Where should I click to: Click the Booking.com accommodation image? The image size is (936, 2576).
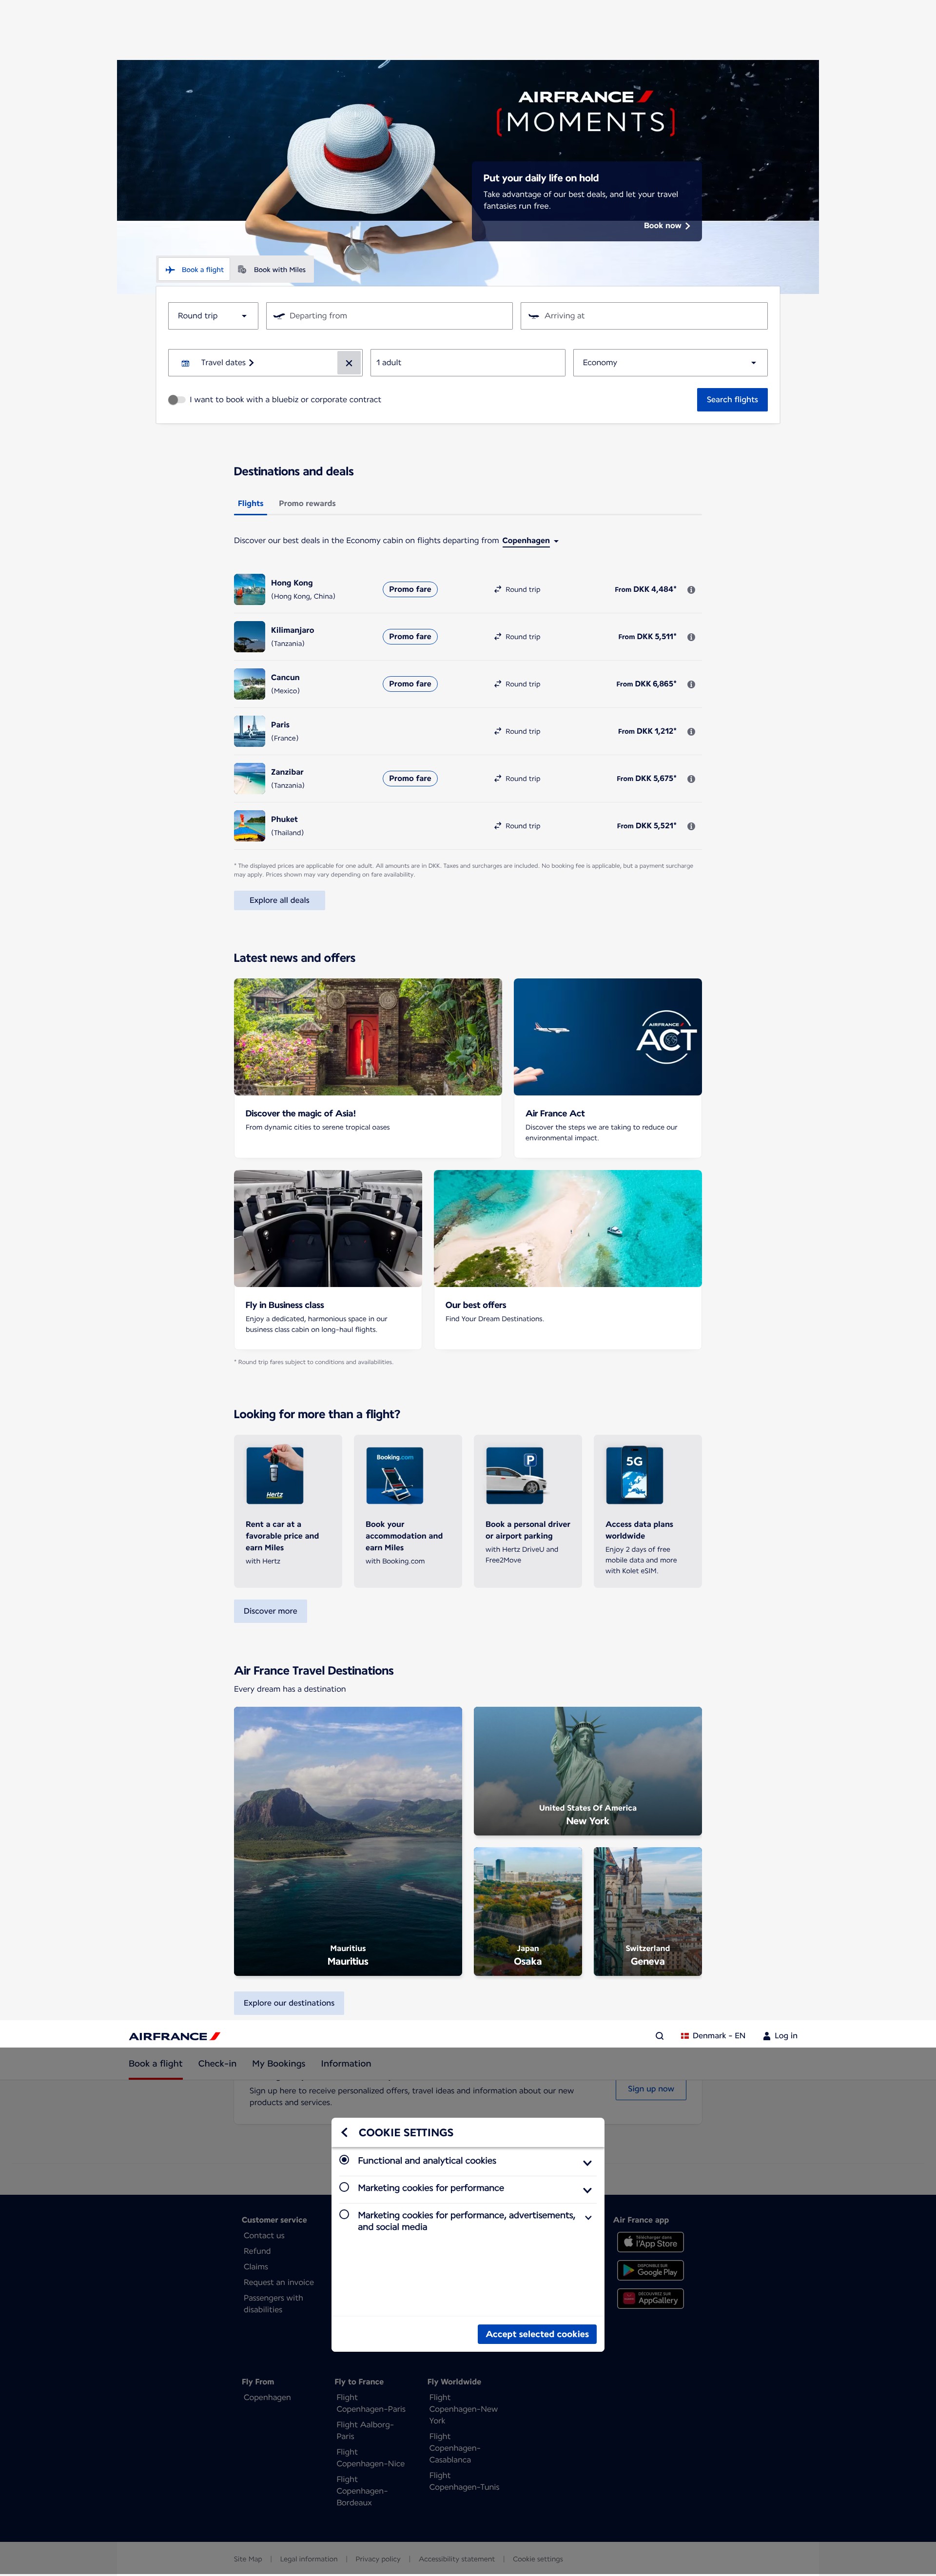(x=394, y=1475)
